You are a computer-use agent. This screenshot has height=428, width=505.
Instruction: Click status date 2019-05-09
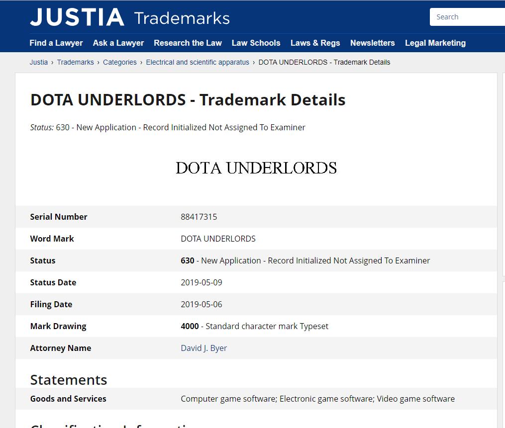202,282
